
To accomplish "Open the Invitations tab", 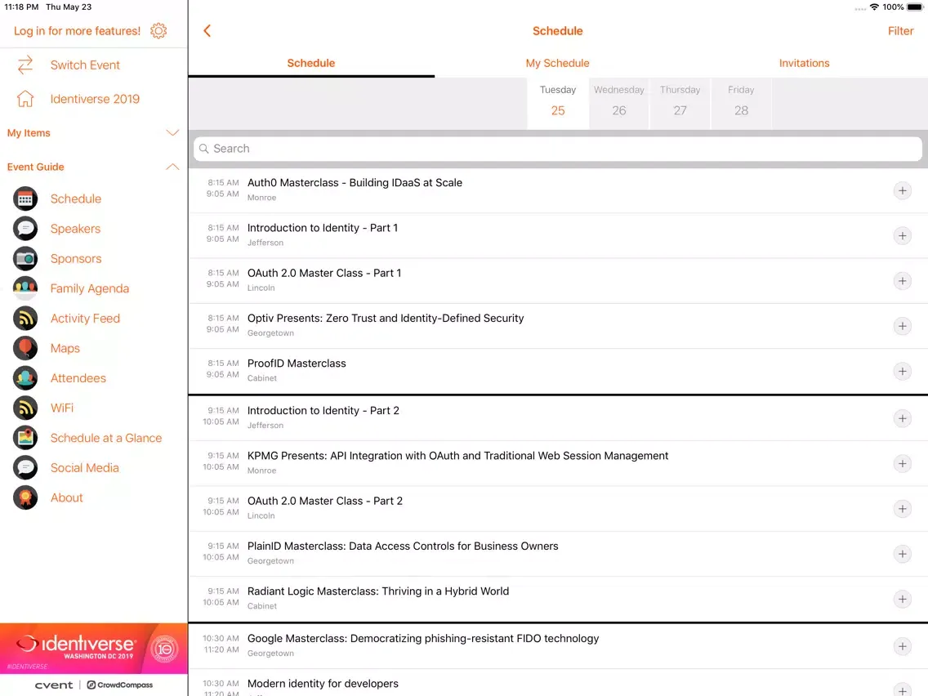I will [804, 63].
